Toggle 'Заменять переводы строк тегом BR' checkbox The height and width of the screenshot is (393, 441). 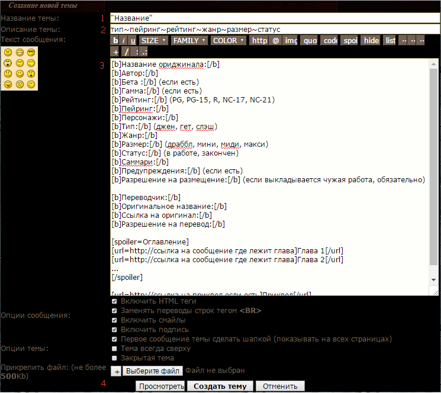tap(114, 311)
